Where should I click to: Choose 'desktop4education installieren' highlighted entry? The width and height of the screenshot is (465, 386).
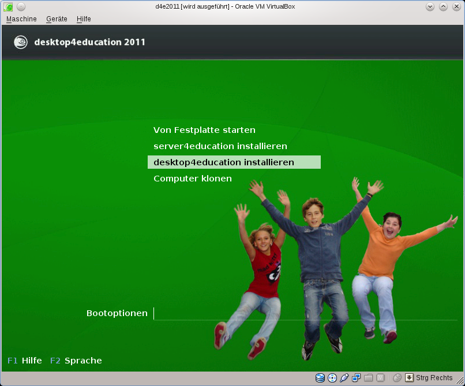[x=234, y=162]
